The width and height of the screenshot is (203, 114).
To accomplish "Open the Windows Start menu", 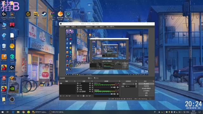I will coord(3,112).
